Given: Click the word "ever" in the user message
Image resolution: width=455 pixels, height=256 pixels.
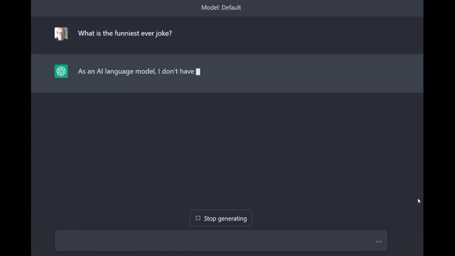Looking at the screenshot, I should pyautogui.click(x=147, y=33).
